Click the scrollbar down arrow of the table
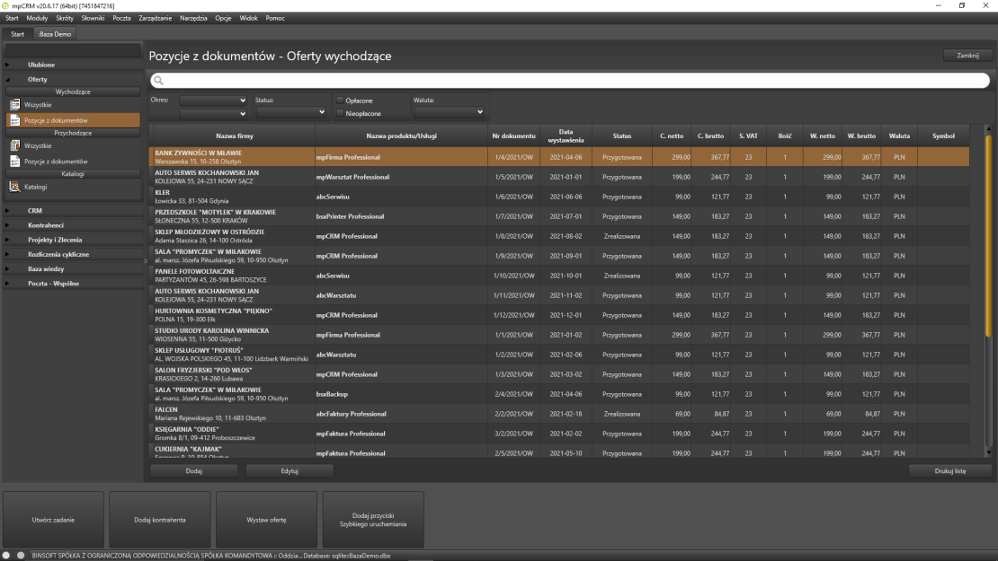Viewport: 998px width, 561px height. (x=988, y=452)
